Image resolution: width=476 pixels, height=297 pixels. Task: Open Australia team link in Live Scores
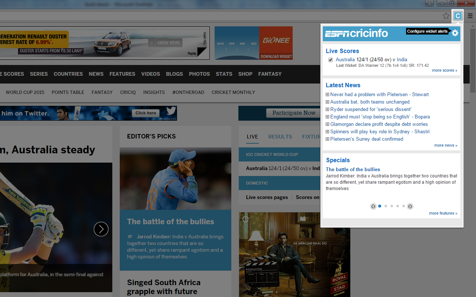[345, 60]
